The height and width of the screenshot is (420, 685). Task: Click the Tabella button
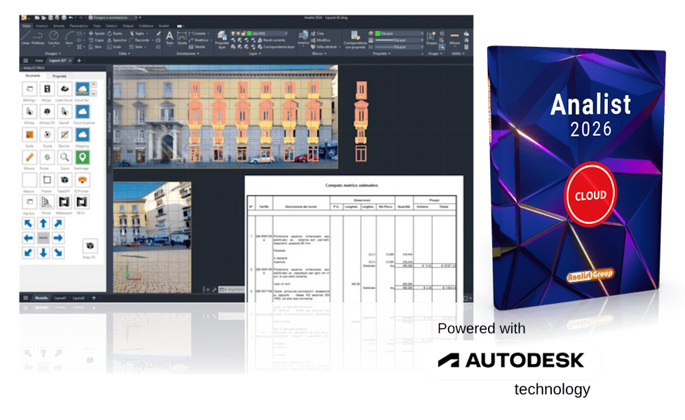[196, 47]
